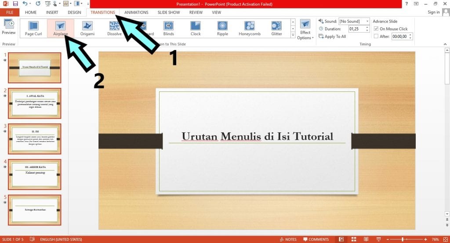Apply the Honeycomb transition
Image resolution: width=450 pixels, height=243 pixels.
250,28
